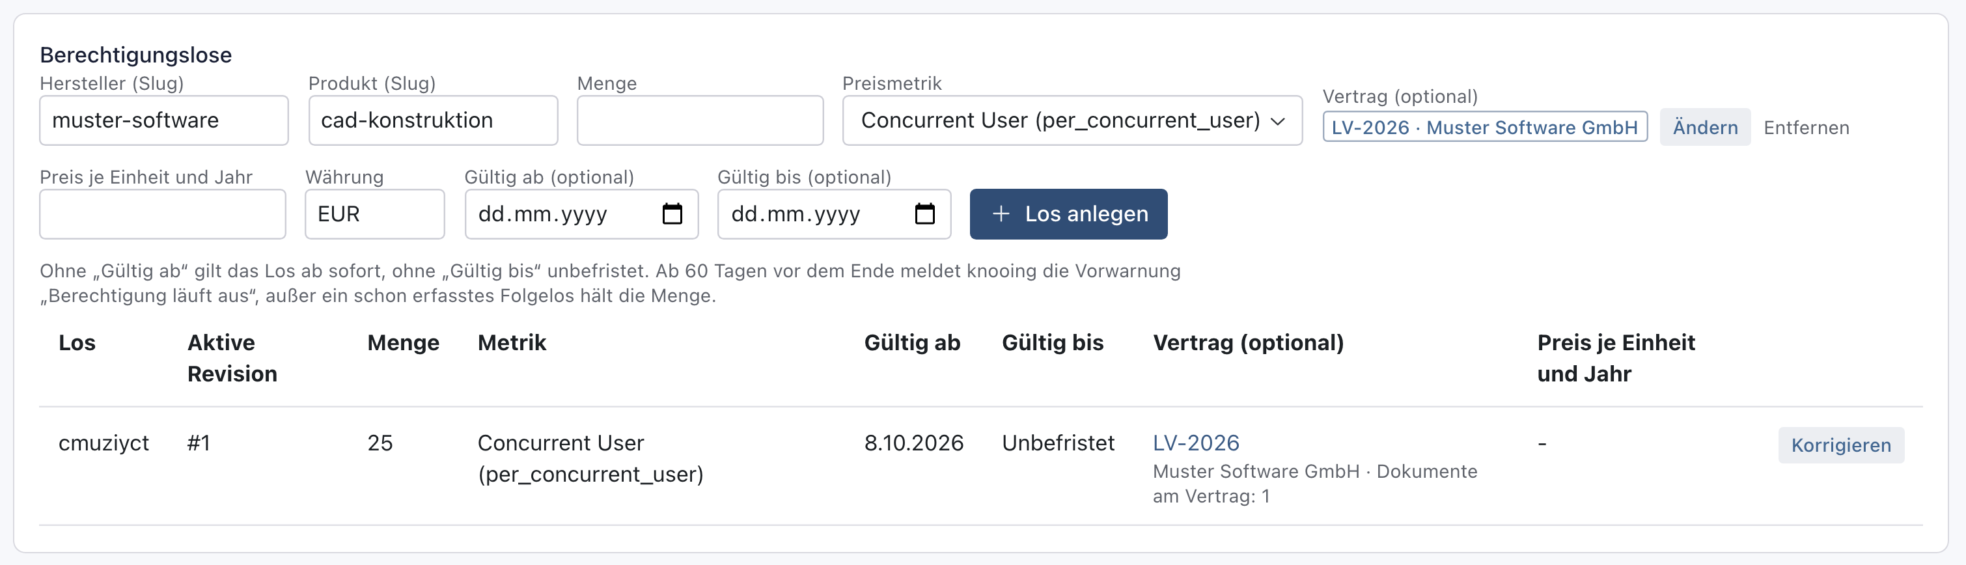Click the Ändern button for Vertrag
The height and width of the screenshot is (565, 1966).
1705,128
